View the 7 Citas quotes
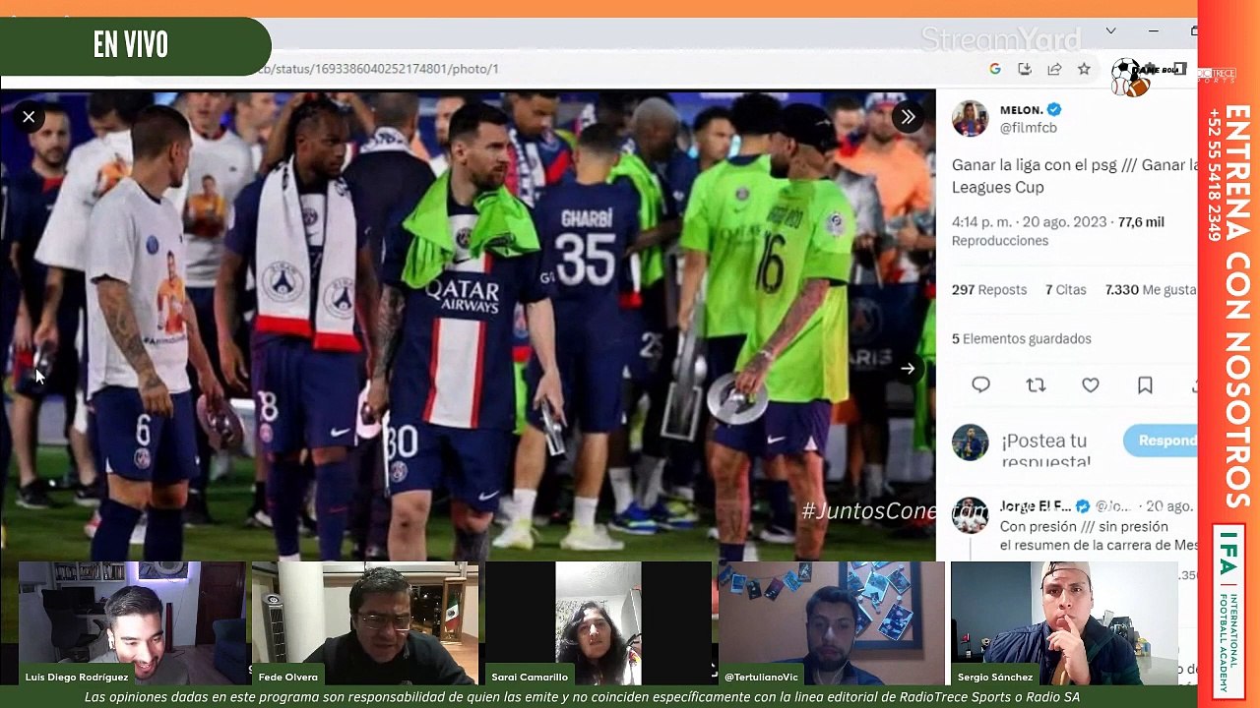 point(1065,290)
